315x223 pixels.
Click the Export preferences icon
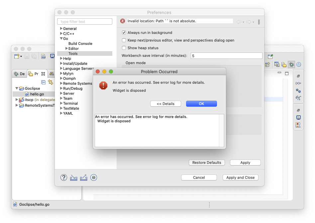[84, 177]
